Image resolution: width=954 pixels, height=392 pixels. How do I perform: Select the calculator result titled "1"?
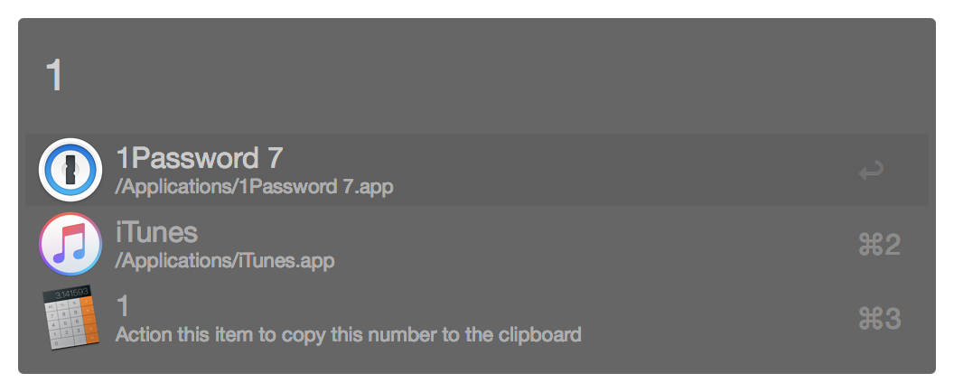(x=123, y=307)
